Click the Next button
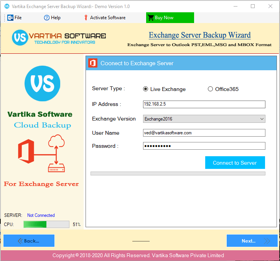The width and height of the screenshot is (280, 261). (x=252, y=241)
